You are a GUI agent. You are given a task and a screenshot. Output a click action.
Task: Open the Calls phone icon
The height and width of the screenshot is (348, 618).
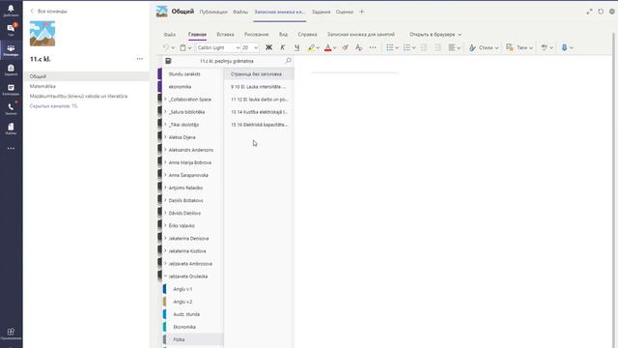[x=11, y=108]
